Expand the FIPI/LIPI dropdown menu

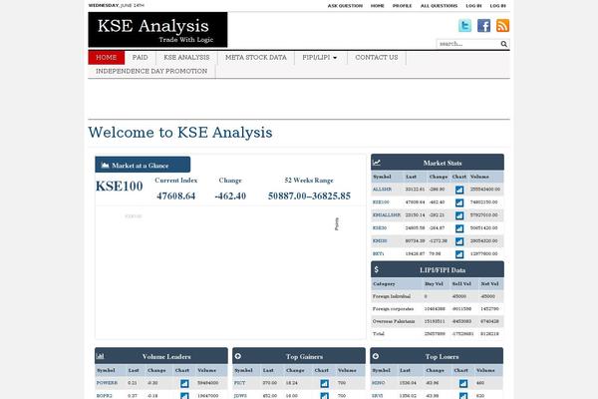click(x=320, y=57)
